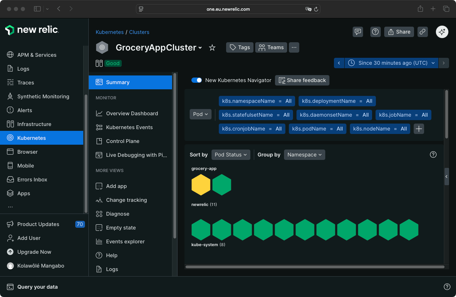Open the Pod entity type dropdown
The height and width of the screenshot is (297, 456).
tap(200, 115)
